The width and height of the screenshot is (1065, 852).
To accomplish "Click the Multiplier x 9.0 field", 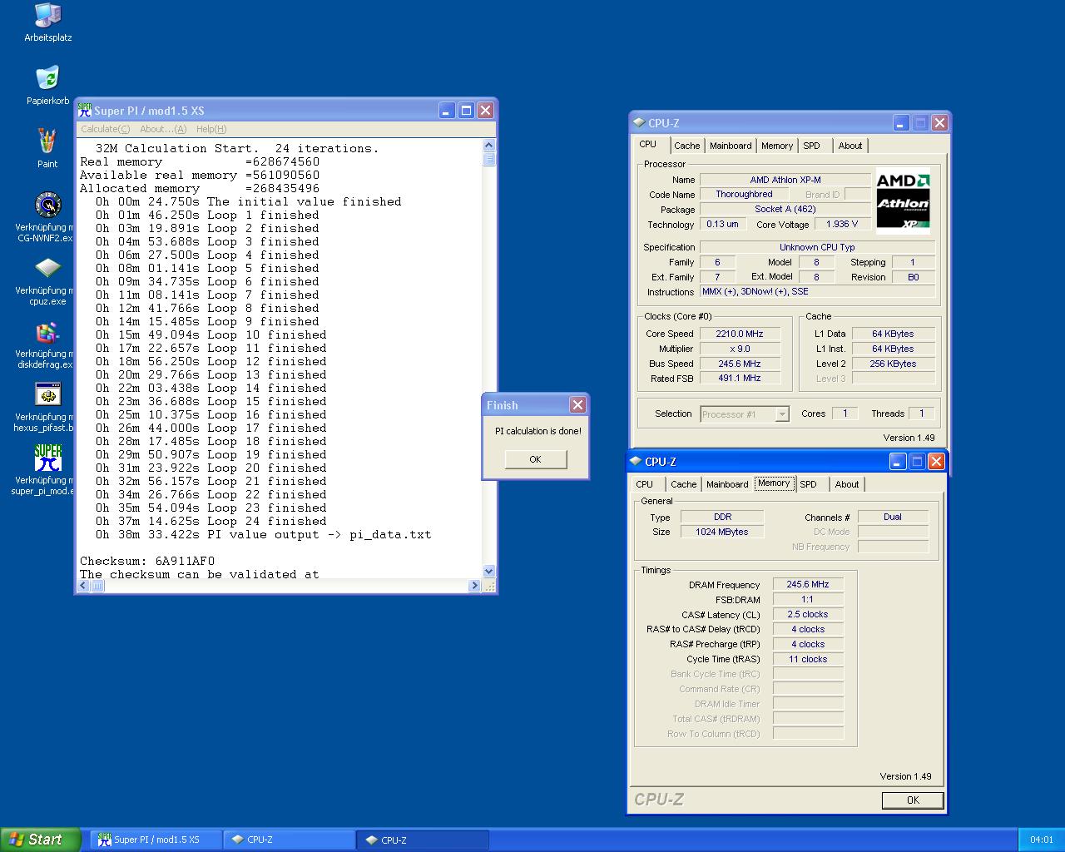I will tap(740, 349).
